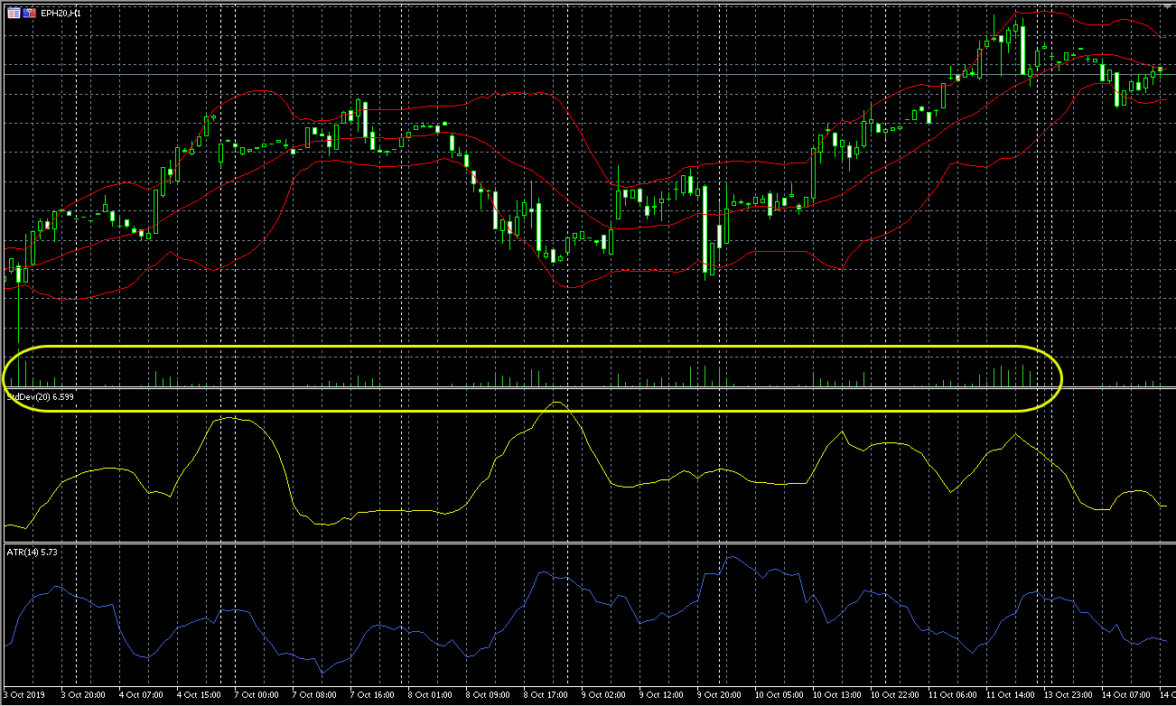Screen dimensions: 1176x706
Task: Click the 8 Oct 17:00 time label
Action: (546, 695)
